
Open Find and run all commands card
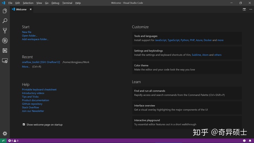coord(187,93)
